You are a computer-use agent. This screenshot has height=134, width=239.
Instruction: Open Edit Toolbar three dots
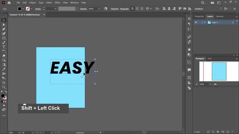tap(4, 116)
